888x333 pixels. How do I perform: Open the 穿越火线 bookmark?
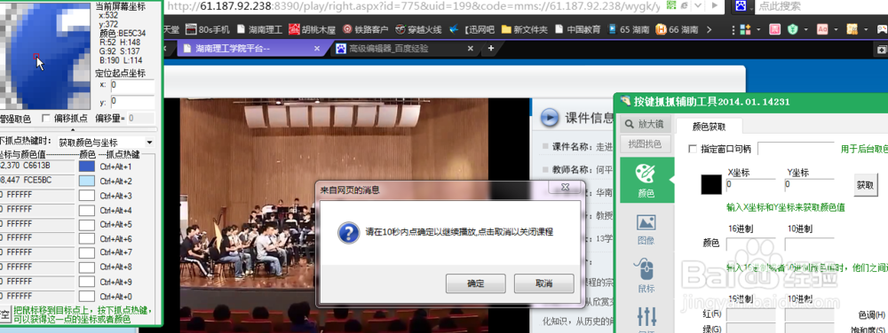tap(418, 29)
